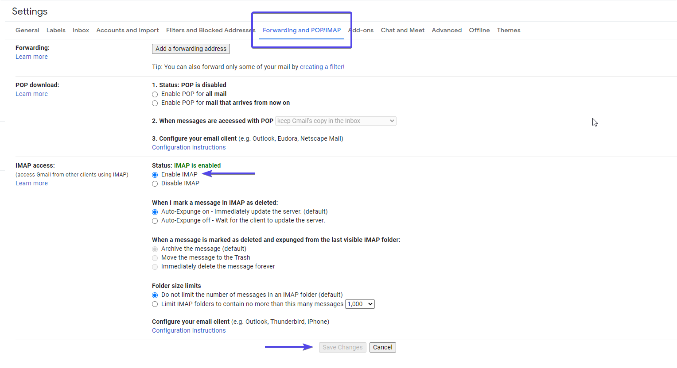Open the Advanced settings tab
Viewport: 677px width, 368px height.
pyautogui.click(x=447, y=30)
